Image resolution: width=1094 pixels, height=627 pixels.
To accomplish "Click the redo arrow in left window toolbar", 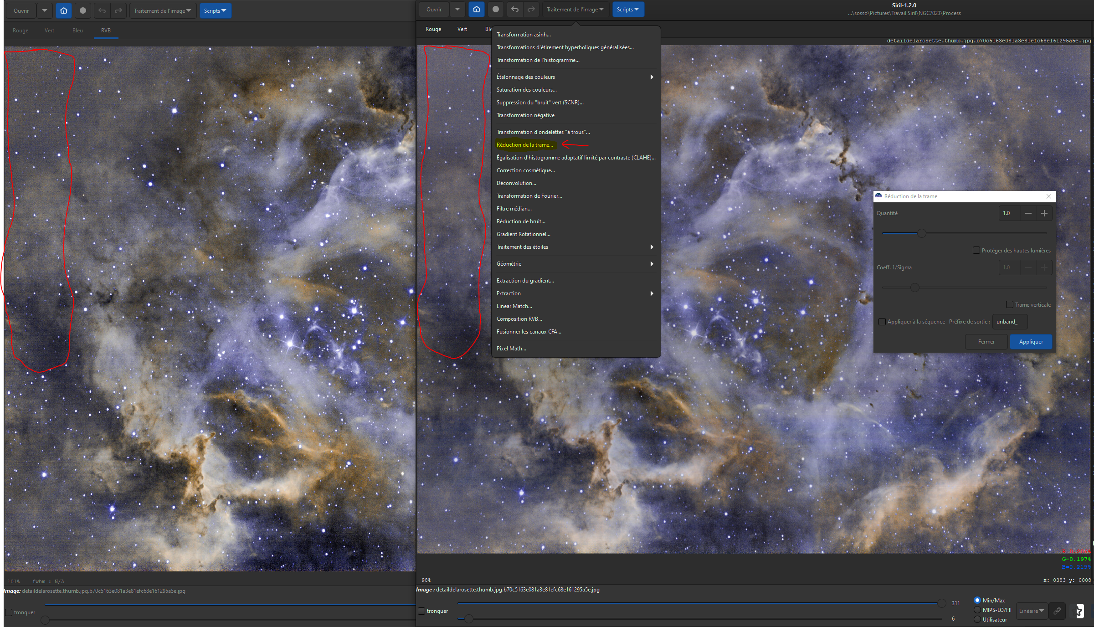I will click(x=118, y=11).
